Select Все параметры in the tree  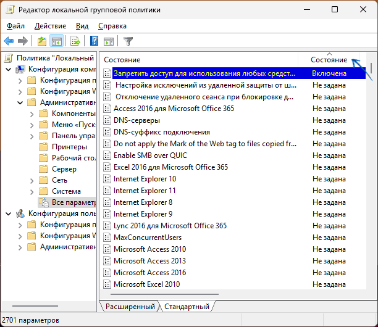[x=73, y=202]
